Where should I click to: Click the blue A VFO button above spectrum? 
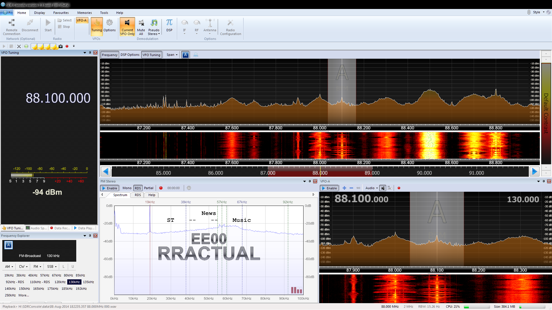185,55
